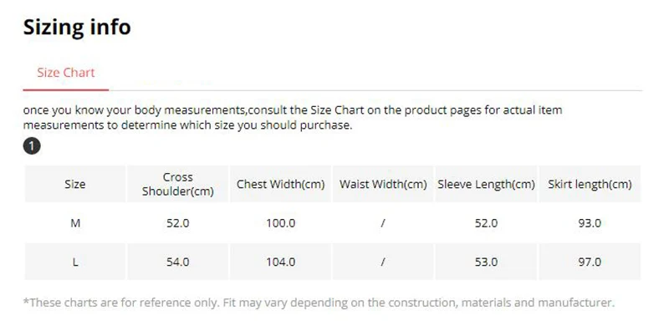This screenshot has height=326, width=669.
Task: Click the 93.0 skirt length cell
Action: (x=590, y=223)
